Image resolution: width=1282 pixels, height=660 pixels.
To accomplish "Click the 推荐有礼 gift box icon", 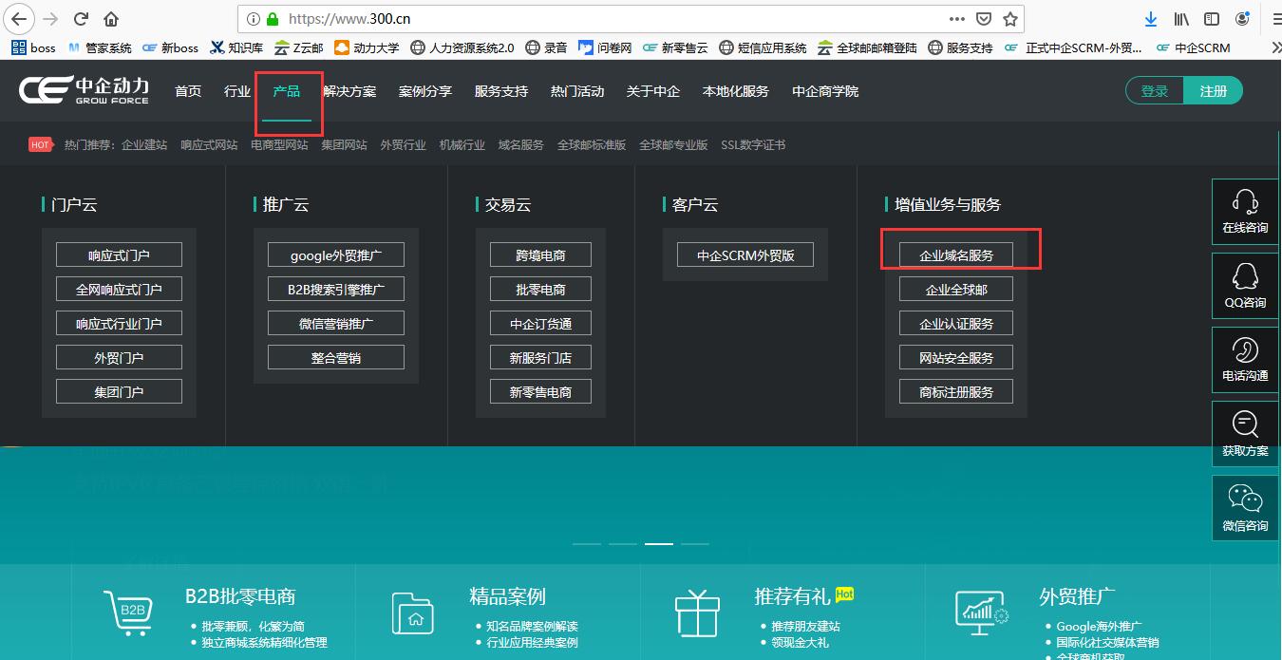I will click(697, 613).
